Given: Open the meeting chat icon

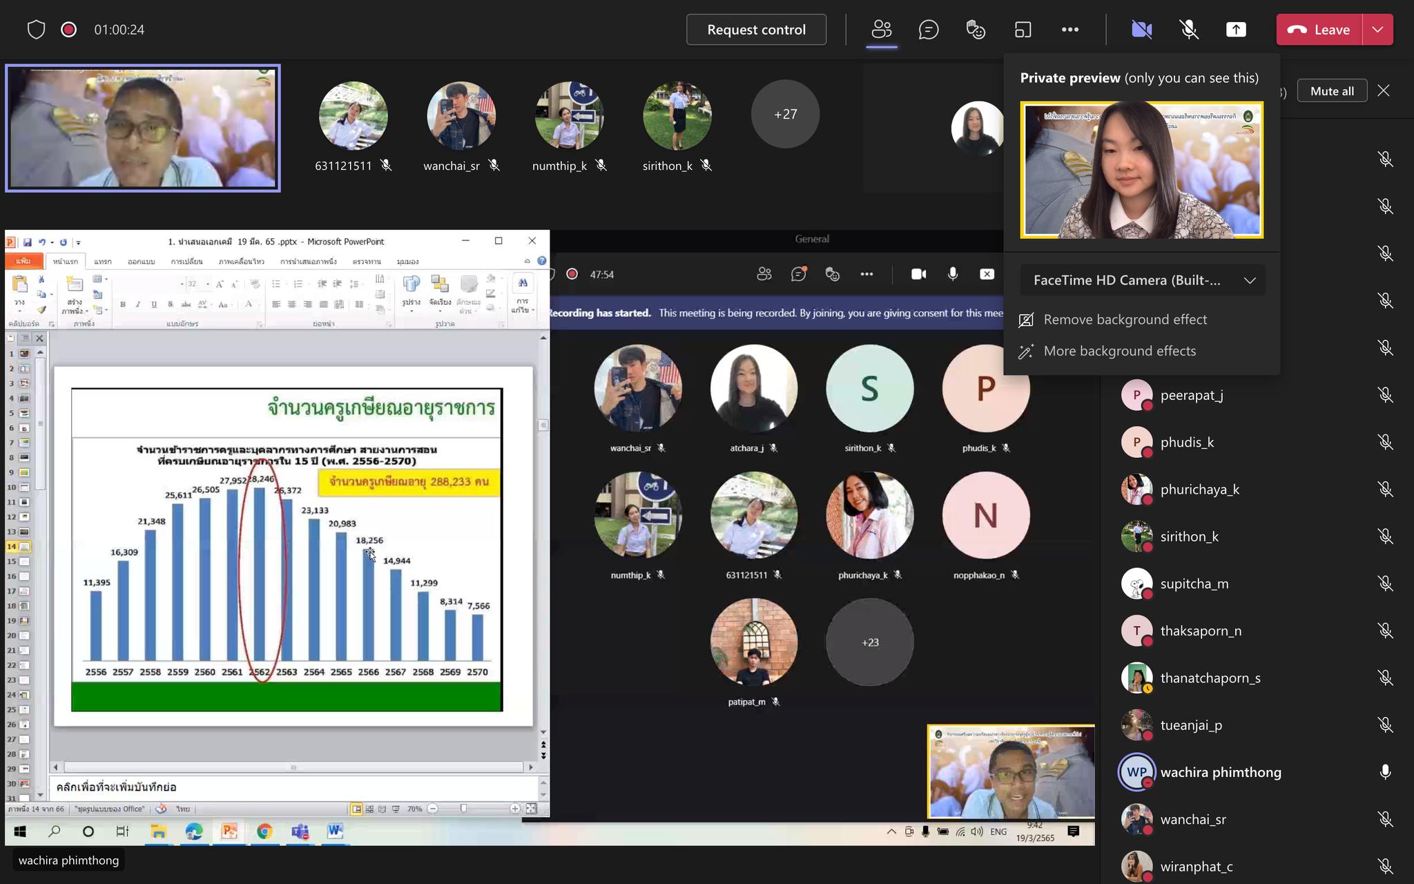Looking at the screenshot, I should tap(929, 30).
